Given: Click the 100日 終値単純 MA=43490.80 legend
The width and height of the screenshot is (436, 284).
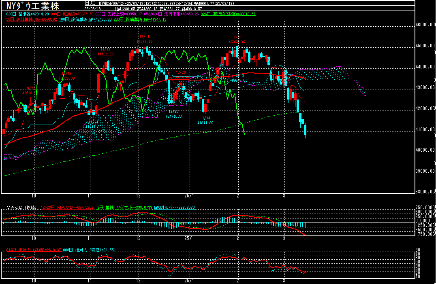Looking at the screenshot, I should click(85, 19).
